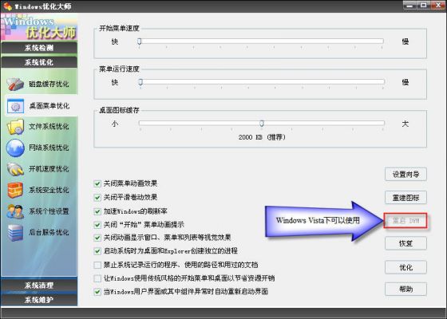Toggle 当Windows用户界面异常时自动重新启动界面 checkbox
Viewport: 447px width, 319px height.
click(x=97, y=292)
